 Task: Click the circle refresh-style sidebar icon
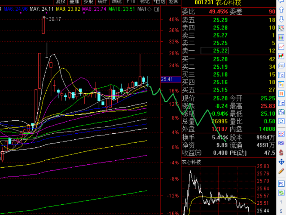click(x=281, y=121)
